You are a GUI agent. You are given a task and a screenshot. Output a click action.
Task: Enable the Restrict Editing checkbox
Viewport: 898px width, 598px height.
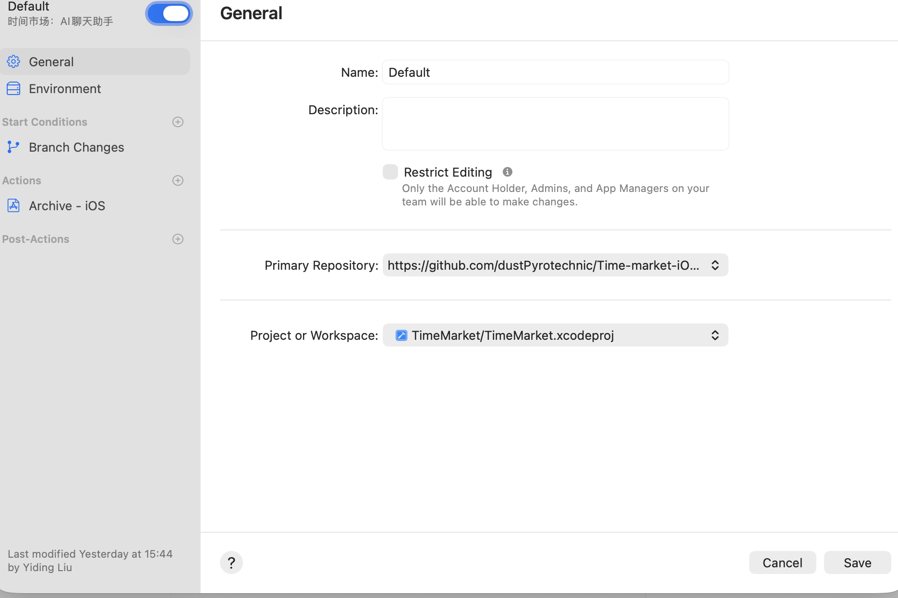click(x=390, y=172)
